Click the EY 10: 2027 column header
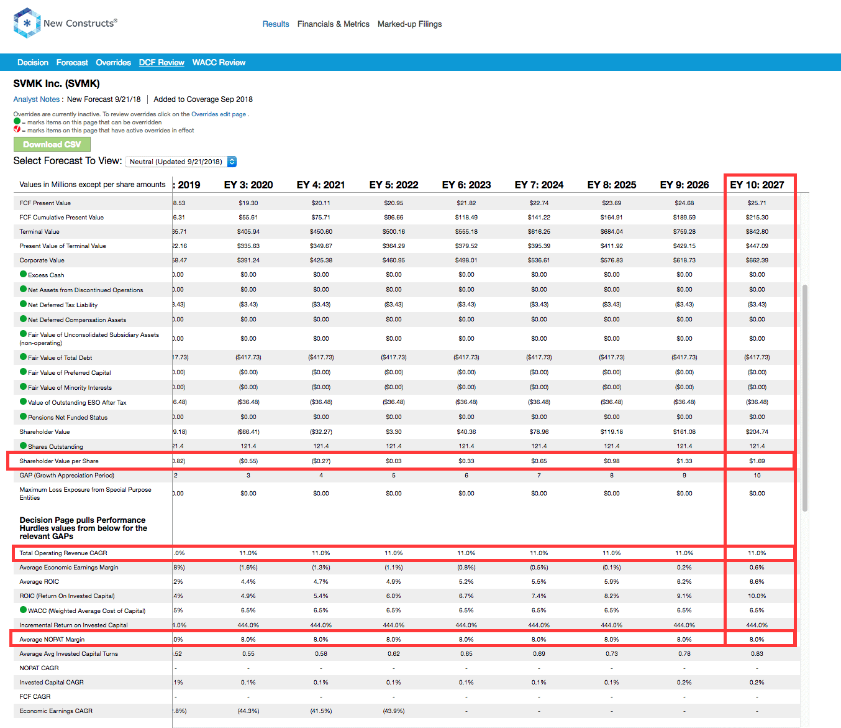This screenshot has width=841, height=728. tap(757, 185)
